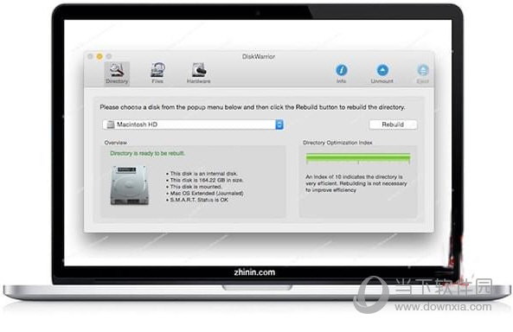Click the hard drive image in Overview
513x332 pixels.
pyautogui.click(x=129, y=185)
